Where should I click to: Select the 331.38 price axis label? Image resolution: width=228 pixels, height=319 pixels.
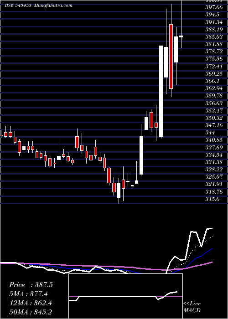tap(215, 162)
